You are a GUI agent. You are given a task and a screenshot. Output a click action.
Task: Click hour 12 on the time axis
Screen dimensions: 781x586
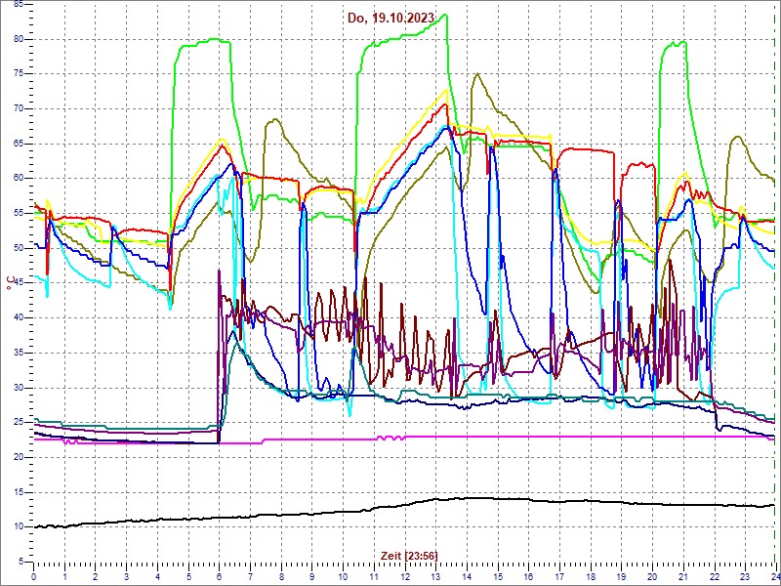coord(405,576)
